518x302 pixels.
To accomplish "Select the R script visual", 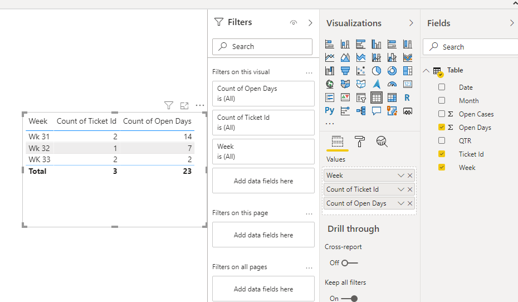I will click(x=407, y=98).
